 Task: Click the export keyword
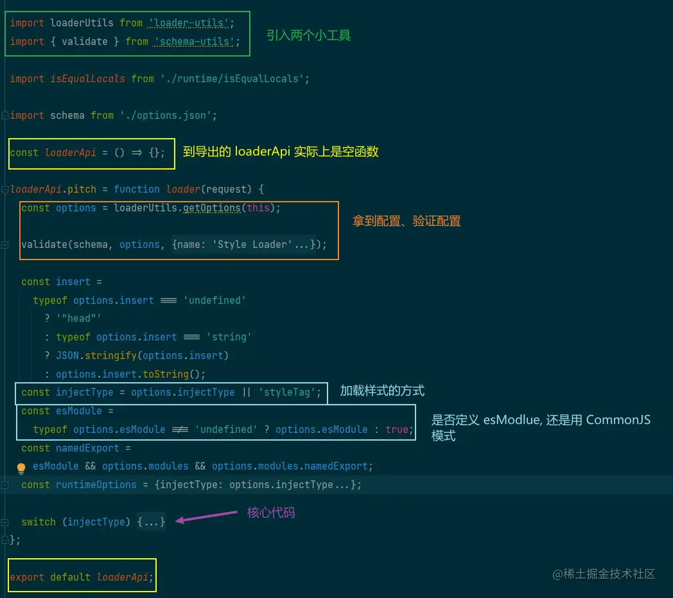pyautogui.click(x=27, y=577)
